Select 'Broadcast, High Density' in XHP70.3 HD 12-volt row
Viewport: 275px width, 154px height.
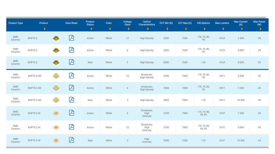coord(147,76)
